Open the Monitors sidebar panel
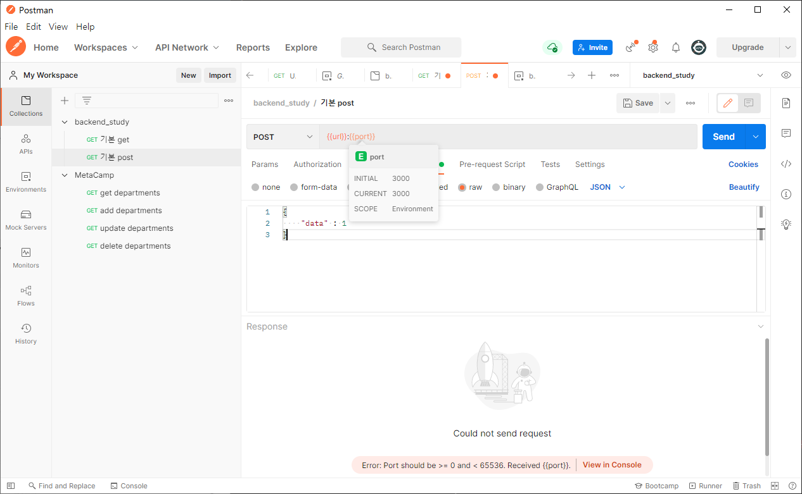This screenshot has height=494, width=802. pyautogui.click(x=26, y=258)
